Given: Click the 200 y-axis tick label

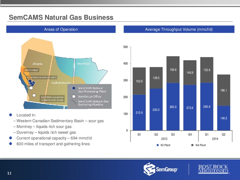Looking at the screenshot, I should tap(126, 97).
